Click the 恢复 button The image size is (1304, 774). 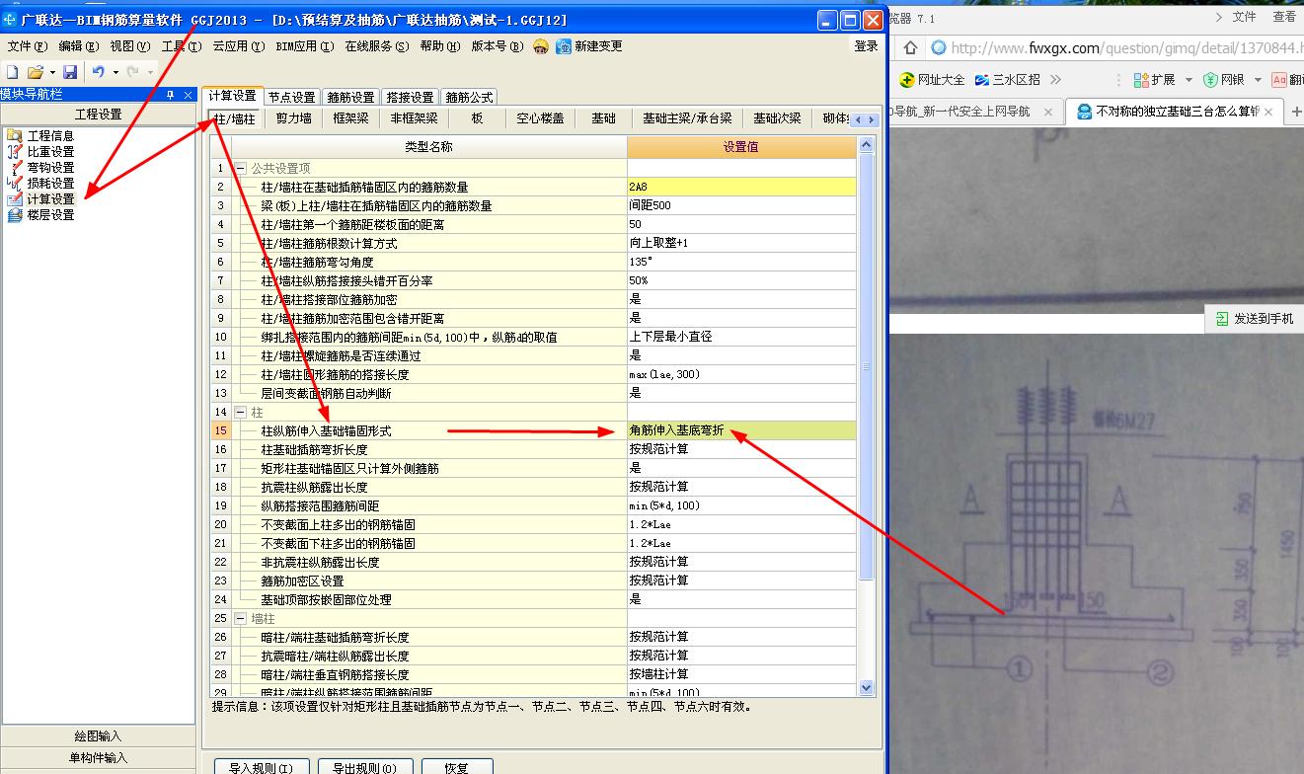(x=457, y=768)
